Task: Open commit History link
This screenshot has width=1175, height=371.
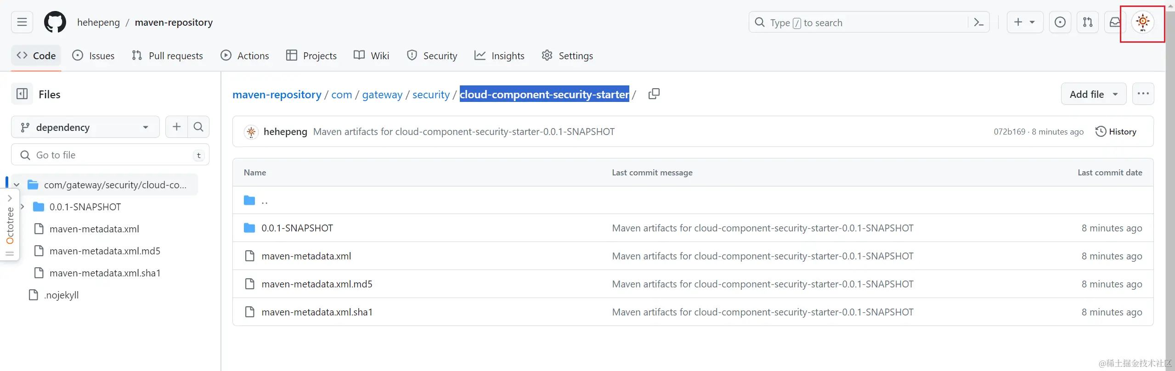Action: point(1116,132)
